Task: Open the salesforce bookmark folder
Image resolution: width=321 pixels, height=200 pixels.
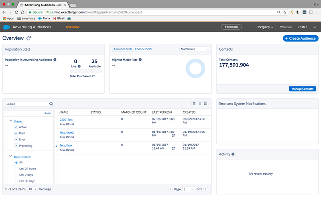Action: pos(26,18)
